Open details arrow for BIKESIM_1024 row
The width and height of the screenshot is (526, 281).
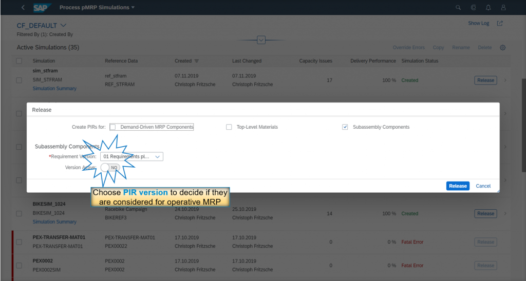coord(505,213)
